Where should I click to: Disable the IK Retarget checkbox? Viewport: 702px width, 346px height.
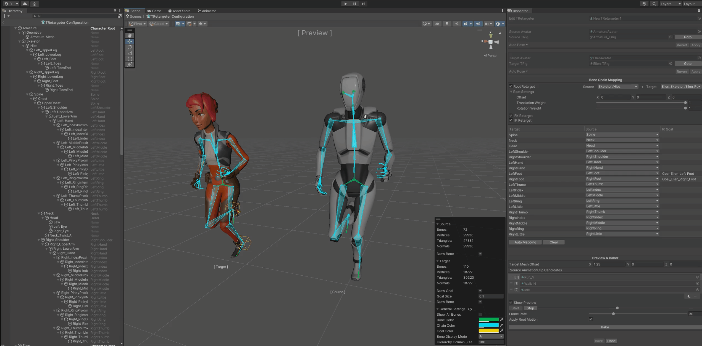[511, 120]
